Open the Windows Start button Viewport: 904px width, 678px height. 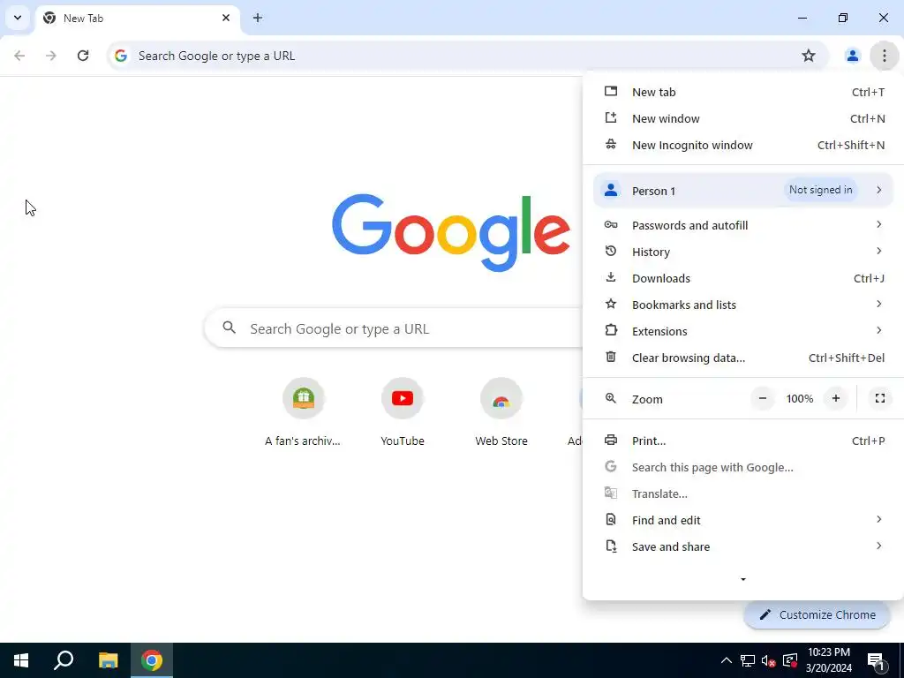click(x=21, y=660)
